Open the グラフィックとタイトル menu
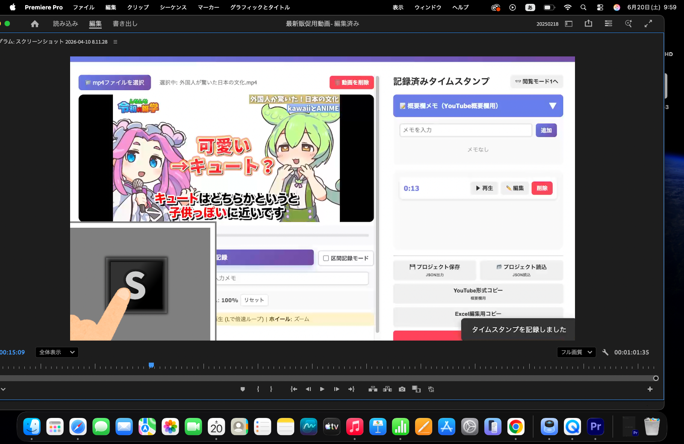Screen dimensions: 684x444 click(x=260, y=7)
